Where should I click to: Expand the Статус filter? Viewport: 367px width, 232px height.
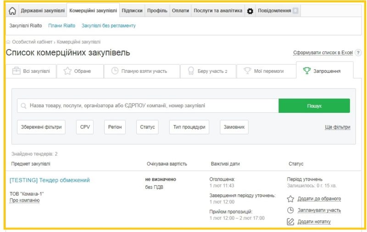click(x=147, y=127)
